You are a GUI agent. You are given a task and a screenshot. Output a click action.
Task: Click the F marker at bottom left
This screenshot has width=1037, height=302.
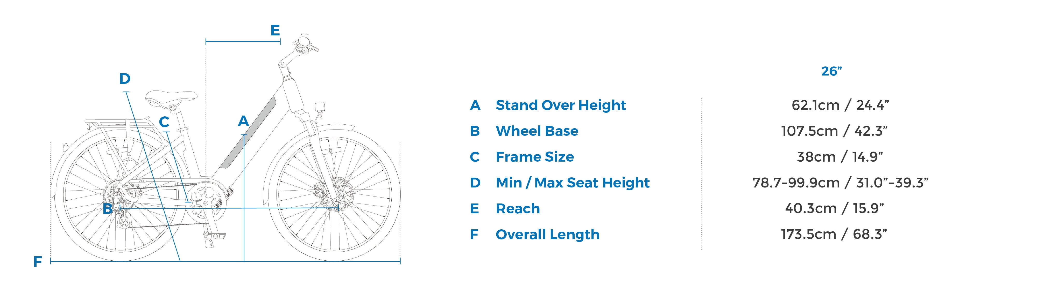(37, 262)
